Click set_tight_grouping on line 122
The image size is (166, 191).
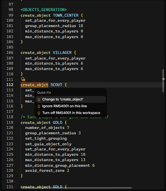tap(46, 139)
